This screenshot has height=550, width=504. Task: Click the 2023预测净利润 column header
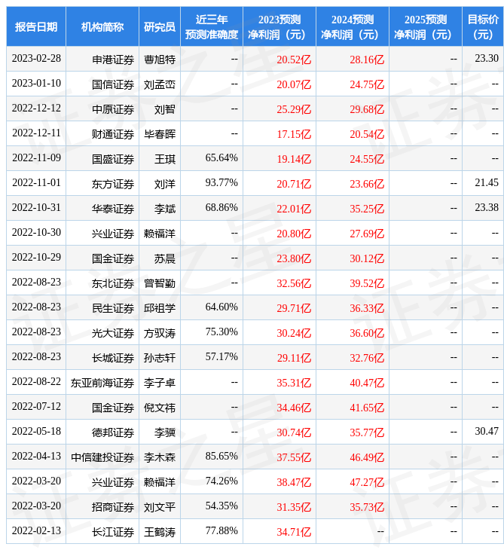[x=279, y=26]
